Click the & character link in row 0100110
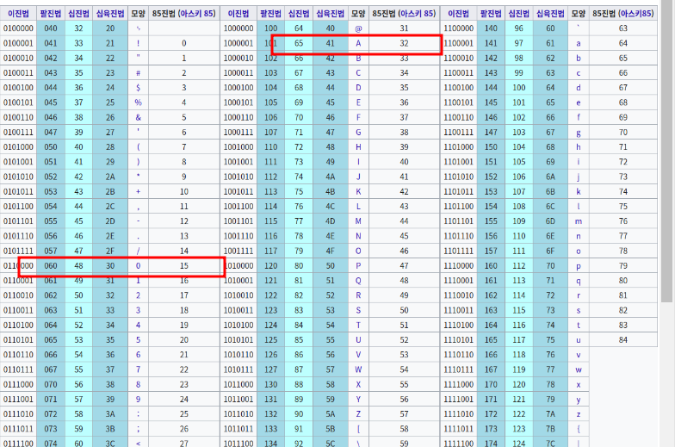The width and height of the screenshot is (675, 447). (x=138, y=117)
